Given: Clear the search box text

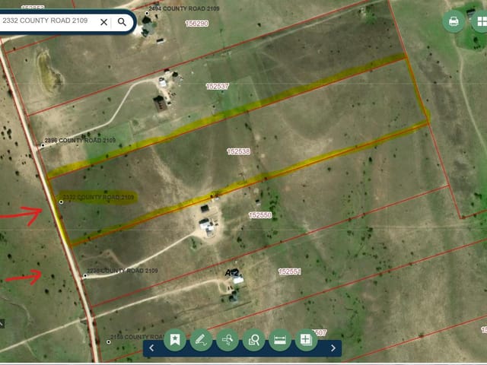Looking at the screenshot, I should 103,22.
